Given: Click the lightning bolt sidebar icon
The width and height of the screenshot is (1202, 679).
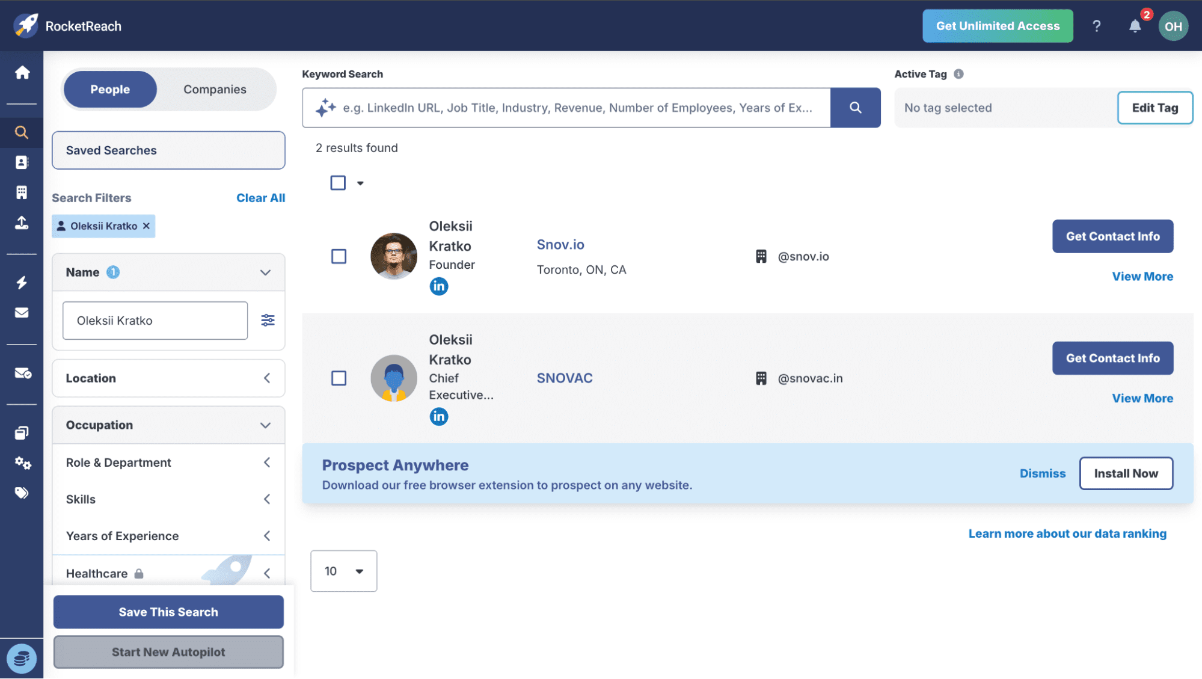Looking at the screenshot, I should 22,283.
